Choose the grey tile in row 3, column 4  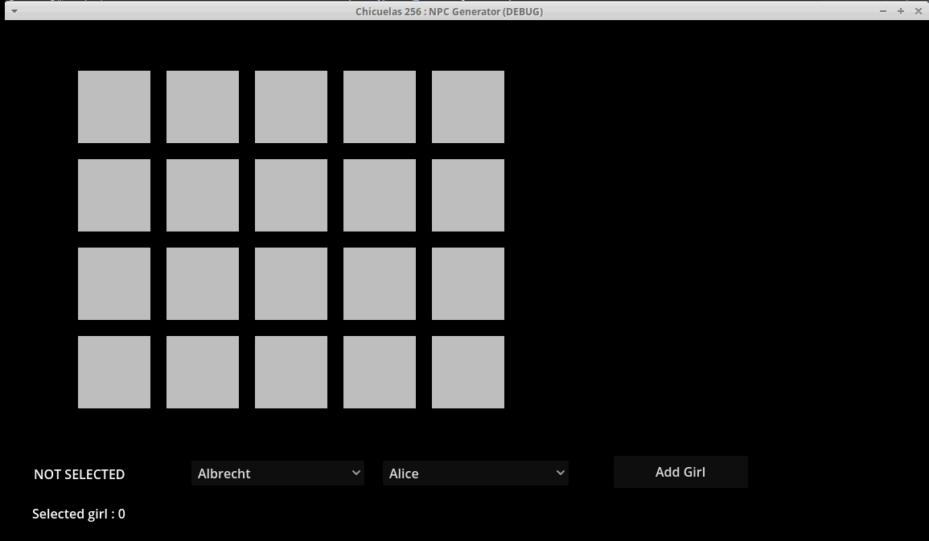(x=379, y=284)
